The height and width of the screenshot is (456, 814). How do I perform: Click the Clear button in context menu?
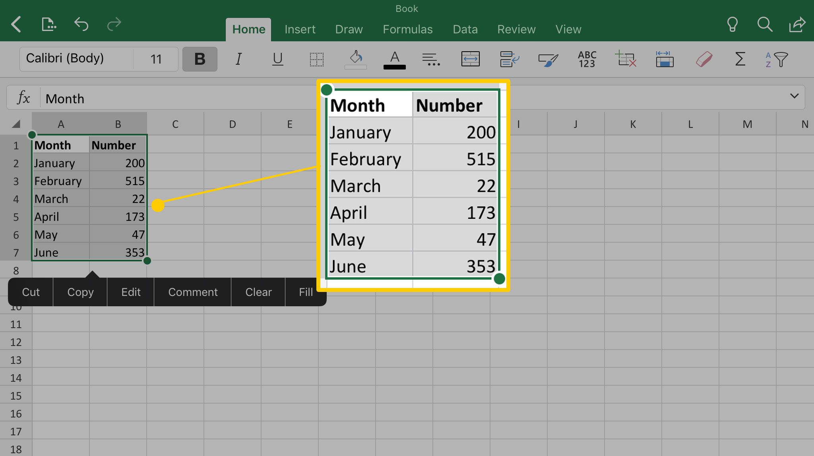click(258, 292)
